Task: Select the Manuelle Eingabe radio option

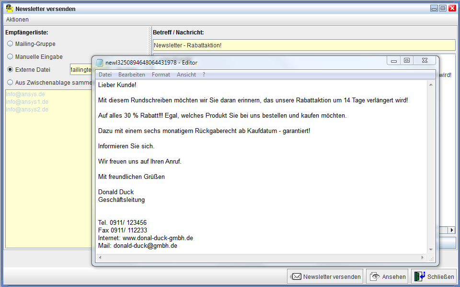Action: [10, 57]
